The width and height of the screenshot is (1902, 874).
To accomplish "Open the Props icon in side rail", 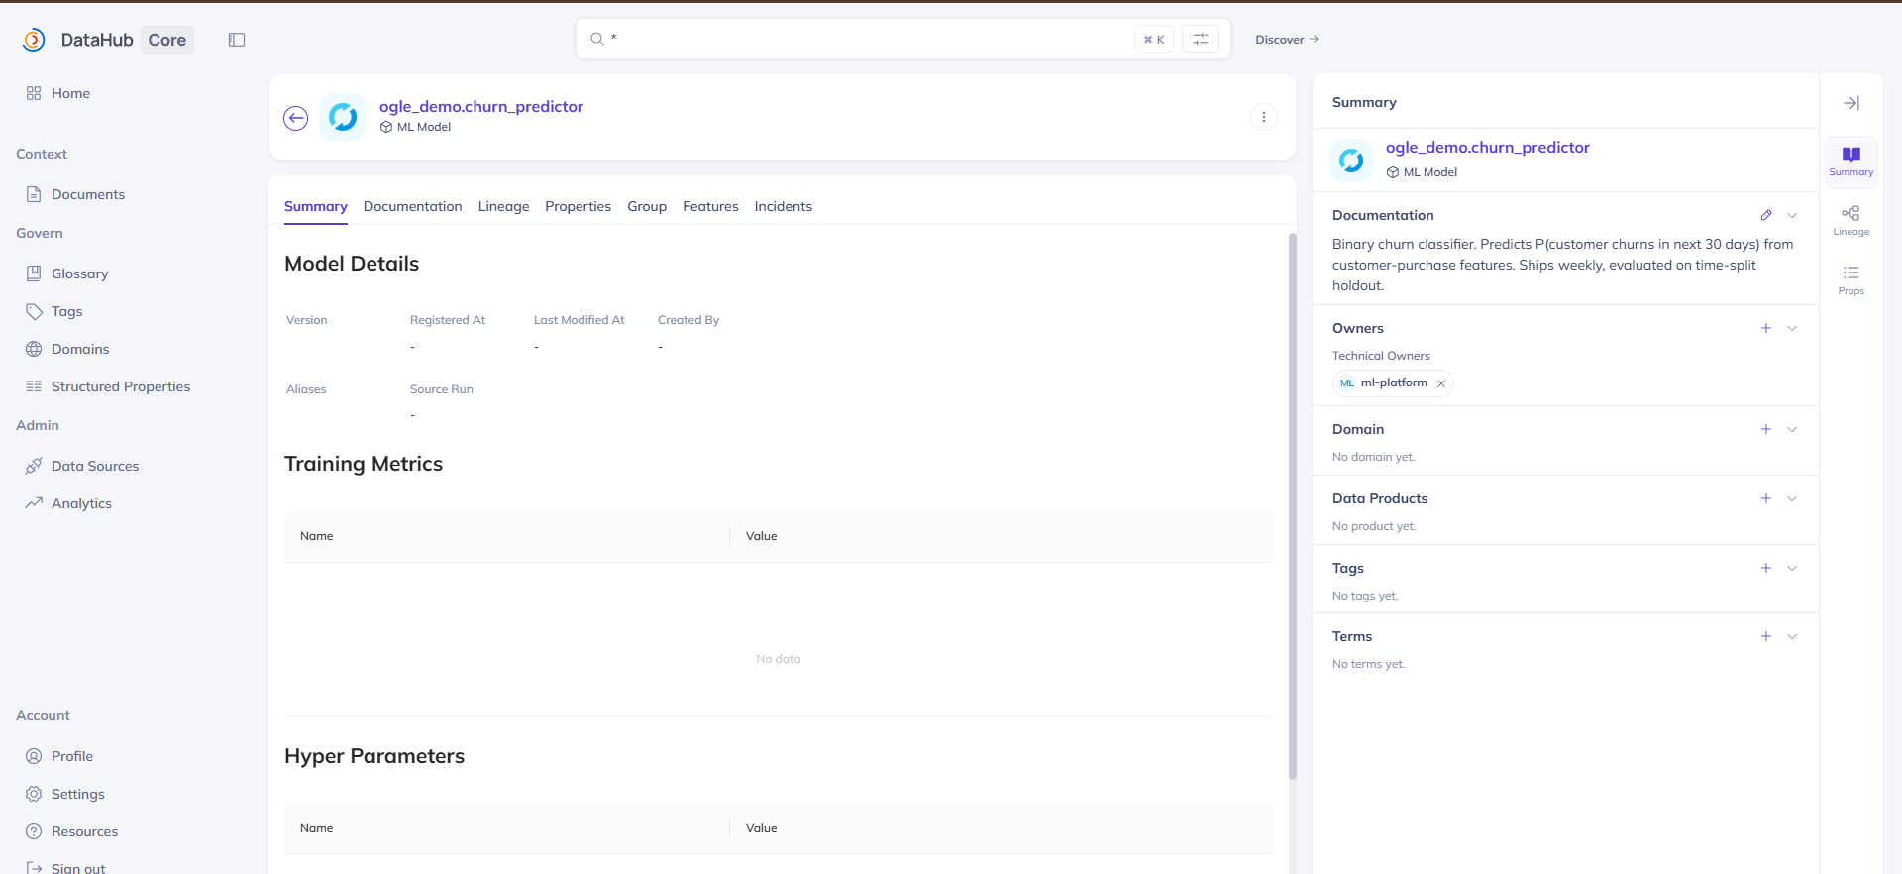I will click(1850, 279).
